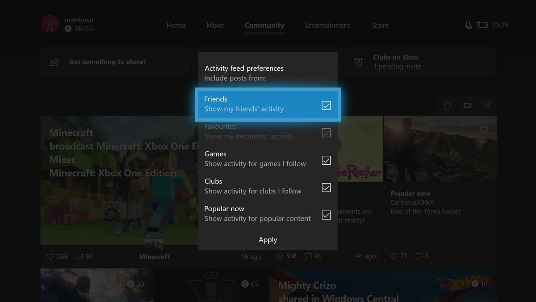This screenshot has width=536, height=302.
Task: Click the display view icon next to refresh
Action: tap(467, 106)
